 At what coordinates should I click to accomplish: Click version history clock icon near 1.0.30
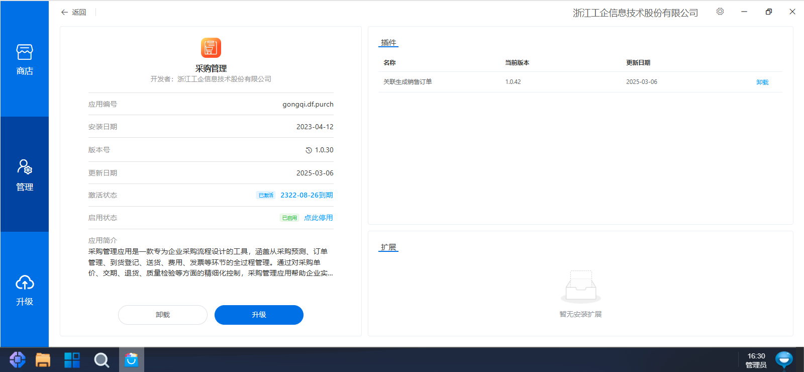pos(309,150)
